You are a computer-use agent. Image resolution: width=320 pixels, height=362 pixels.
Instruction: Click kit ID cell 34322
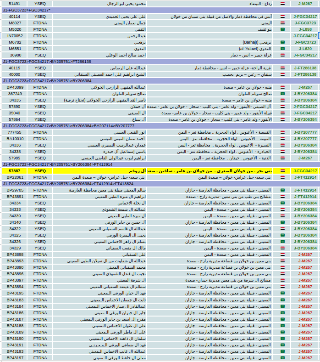point(15,229)
